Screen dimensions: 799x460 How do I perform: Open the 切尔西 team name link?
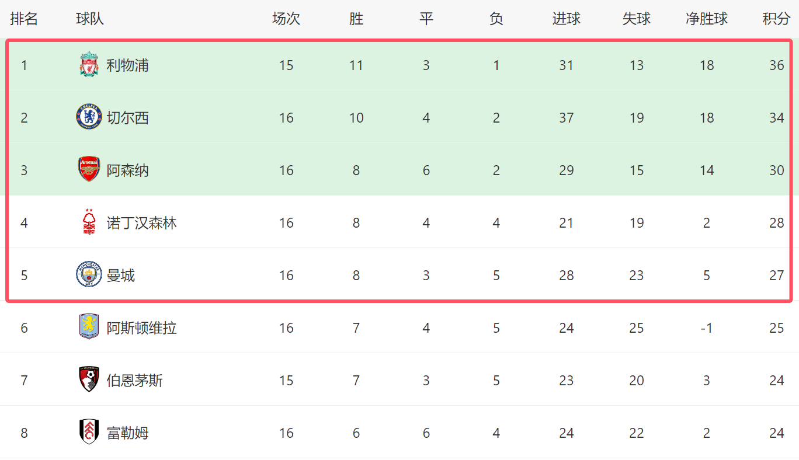127,118
